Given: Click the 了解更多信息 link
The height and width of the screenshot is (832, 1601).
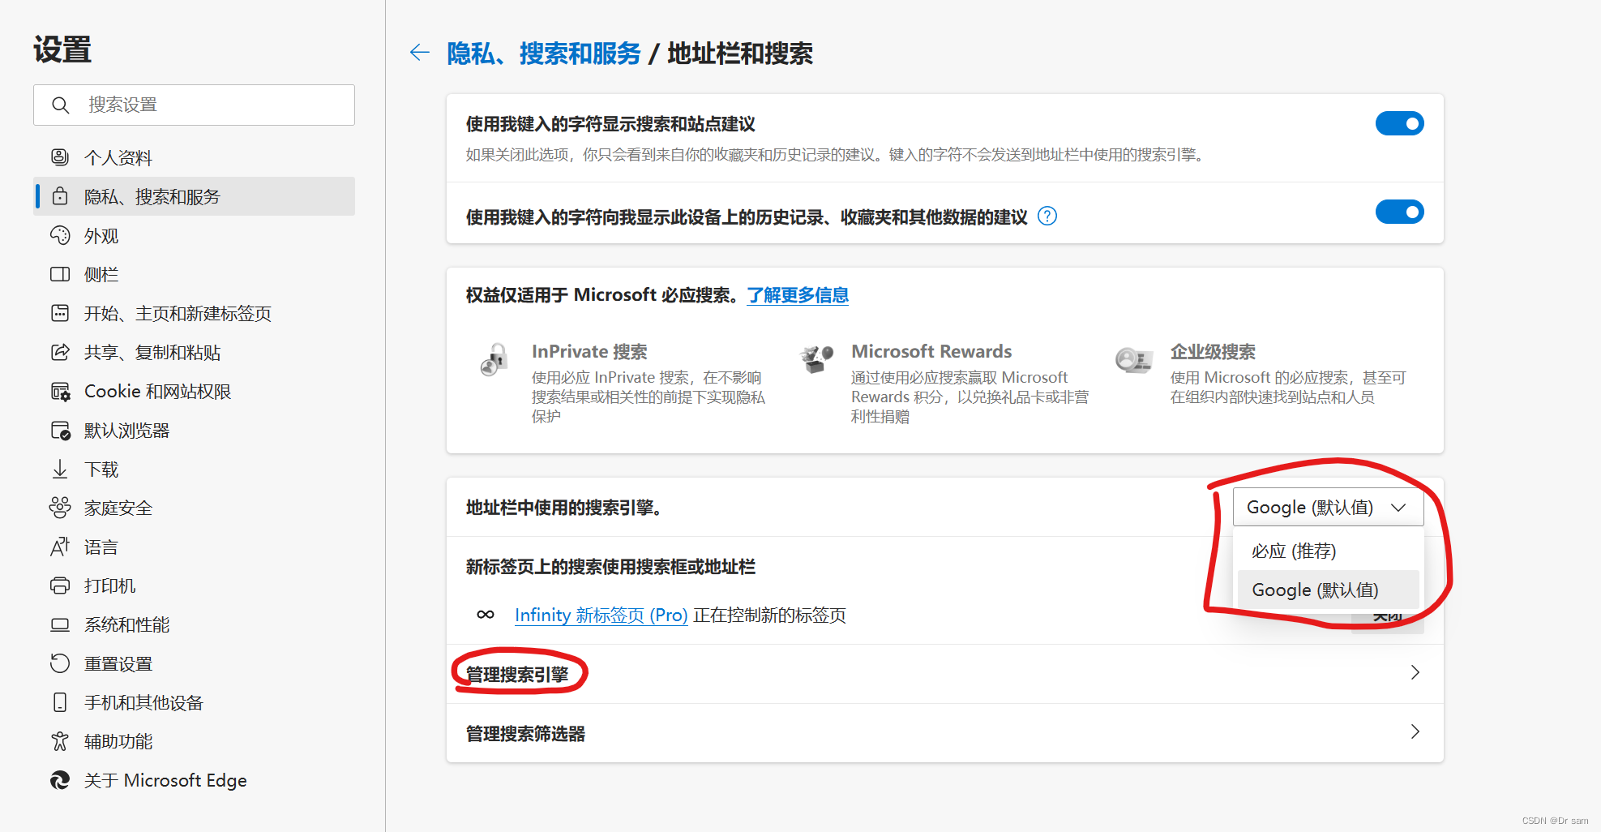Looking at the screenshot, I should [798, 295].
